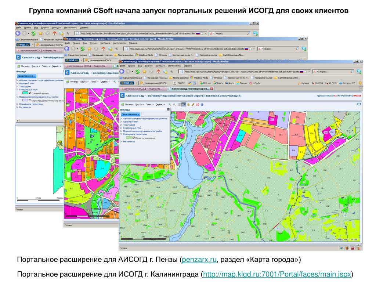Click the stop icon in front Firefox window
The width and height of the screenshot is (376, 282).
(x=151, y=72)
